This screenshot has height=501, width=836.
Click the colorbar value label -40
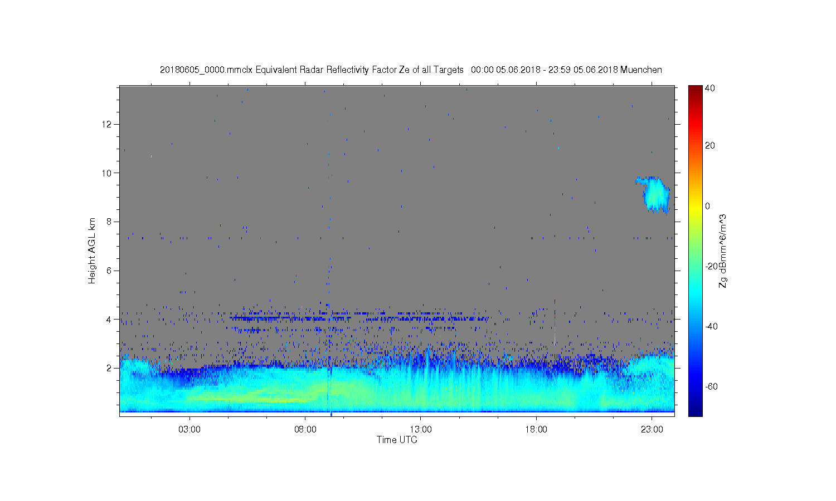point(711,326)
